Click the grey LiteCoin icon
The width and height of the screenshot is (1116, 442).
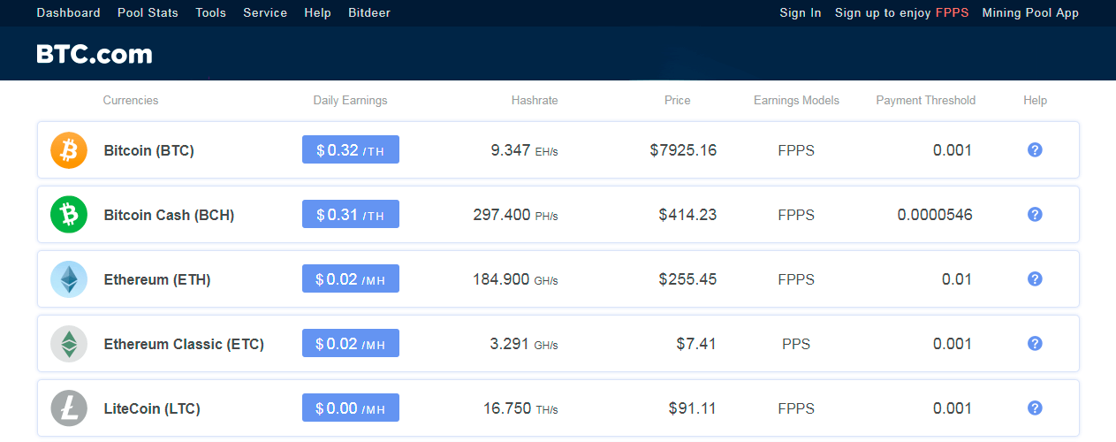69,408
